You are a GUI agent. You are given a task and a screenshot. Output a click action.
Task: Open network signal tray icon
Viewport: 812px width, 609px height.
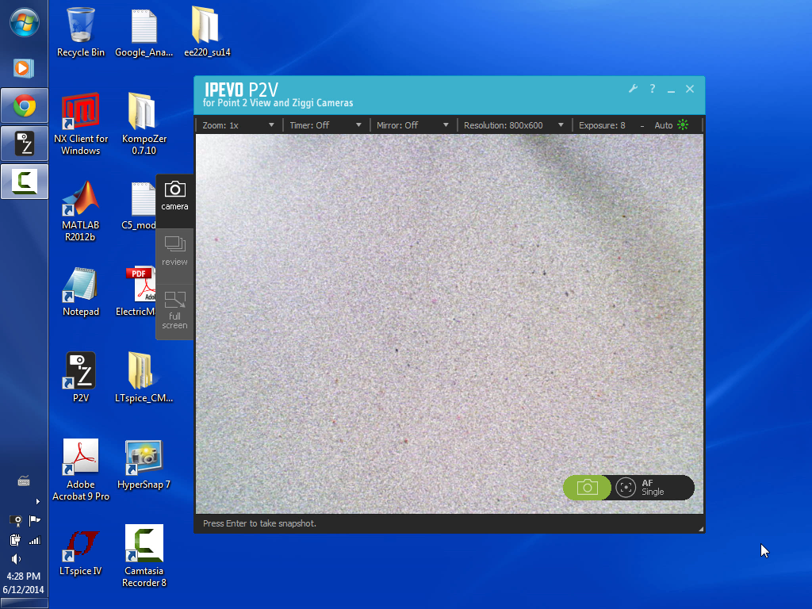tap(34, 541)
